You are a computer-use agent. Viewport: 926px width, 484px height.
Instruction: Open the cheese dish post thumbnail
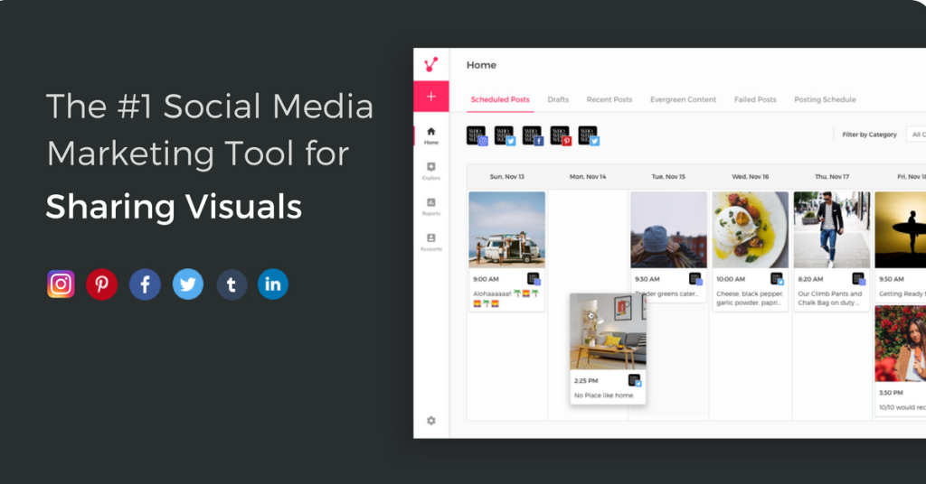(x=750, y=230)
